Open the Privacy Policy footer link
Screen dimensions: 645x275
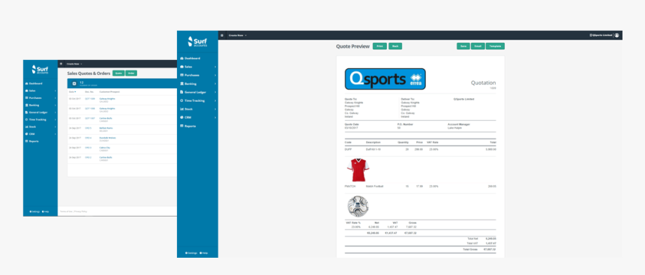click(x=81, y=211)
